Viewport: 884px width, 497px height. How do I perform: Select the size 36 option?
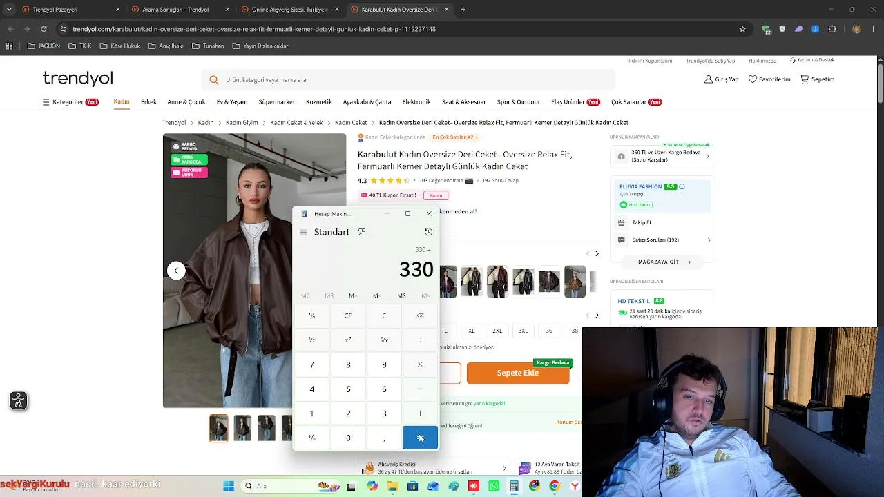[549, 331]
